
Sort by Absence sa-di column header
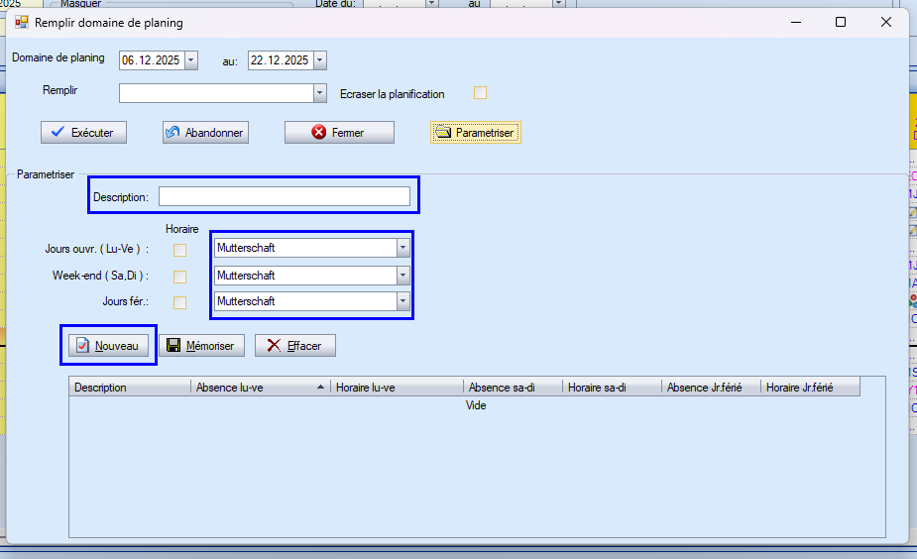pyautogui.click(x=513, y=388)
